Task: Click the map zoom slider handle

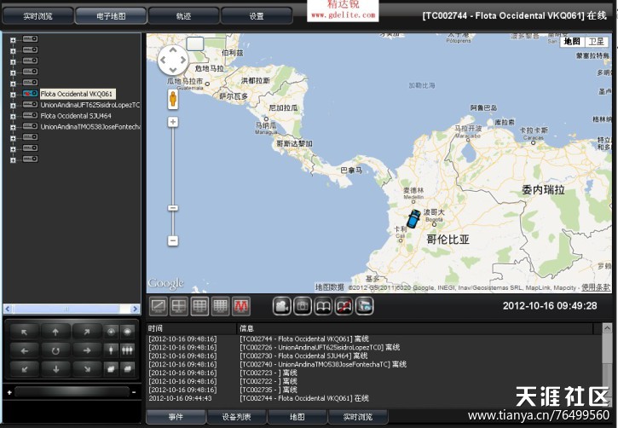Action: (173, 208)
